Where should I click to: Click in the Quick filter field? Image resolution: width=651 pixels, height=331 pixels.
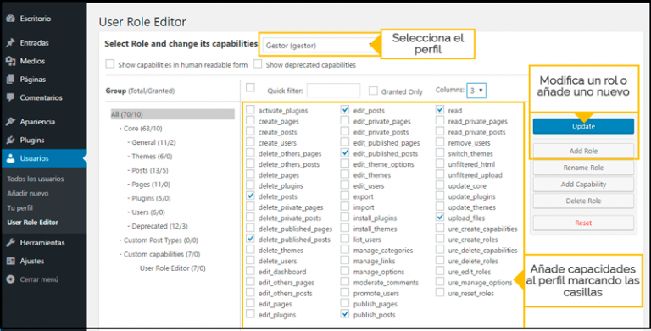pos(333,91)
